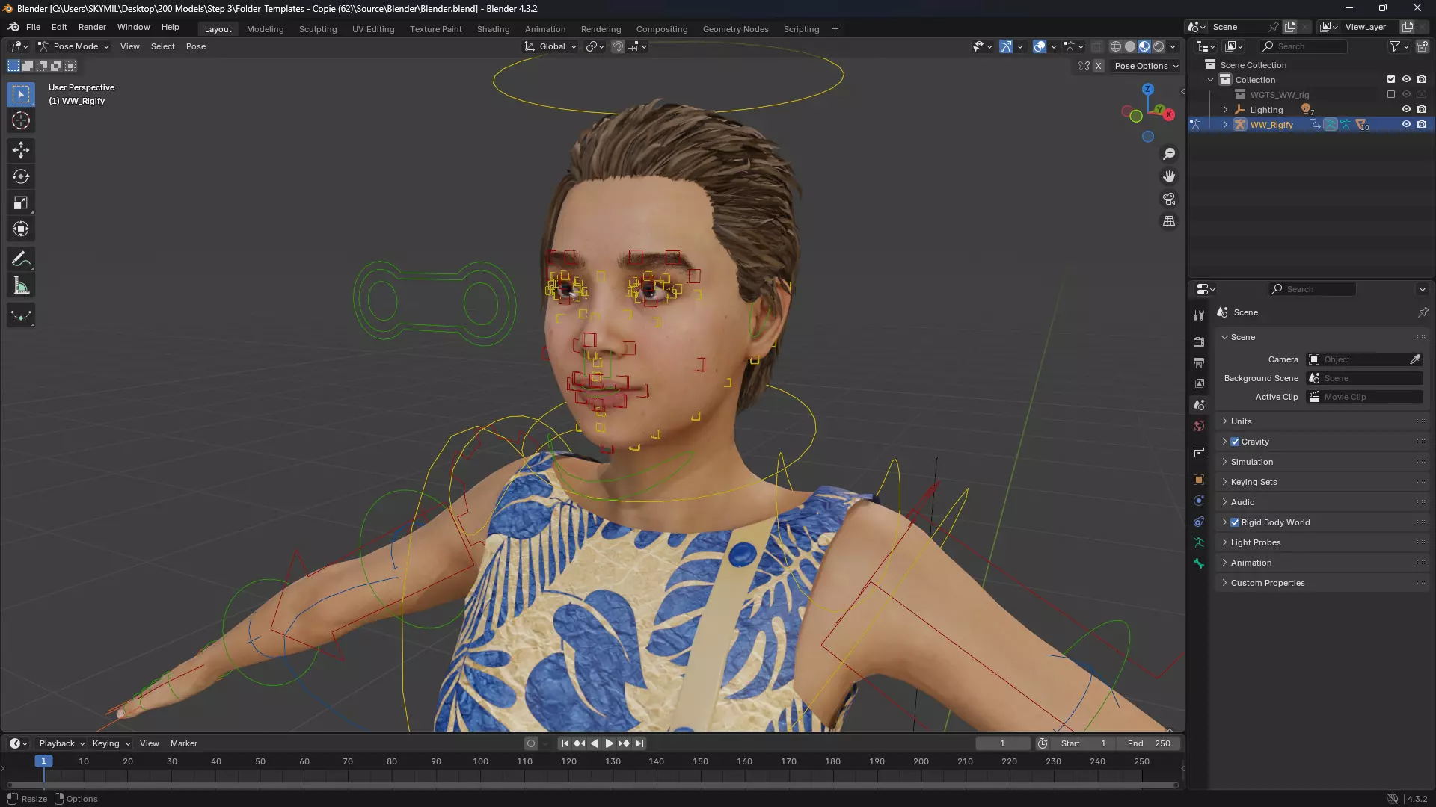This screenshot has height=807, width=1436.
Task: Activate the Annotate tool
Action: pos(21,259)
